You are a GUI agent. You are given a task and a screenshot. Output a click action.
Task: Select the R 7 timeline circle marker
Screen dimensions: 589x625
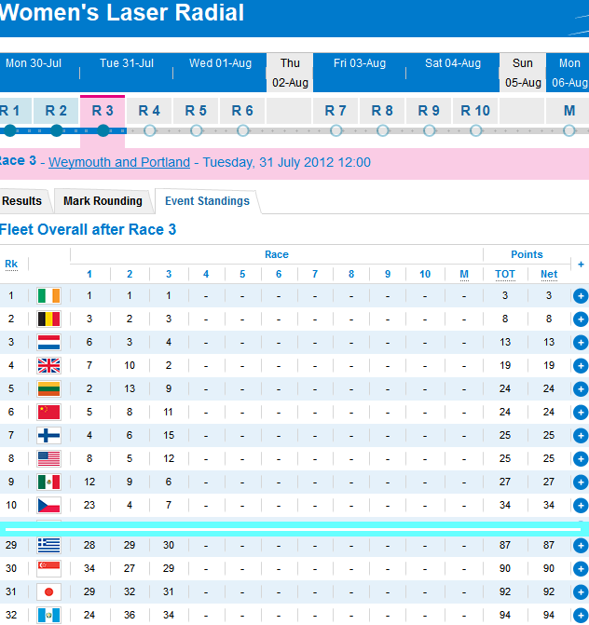coord(336,130)
